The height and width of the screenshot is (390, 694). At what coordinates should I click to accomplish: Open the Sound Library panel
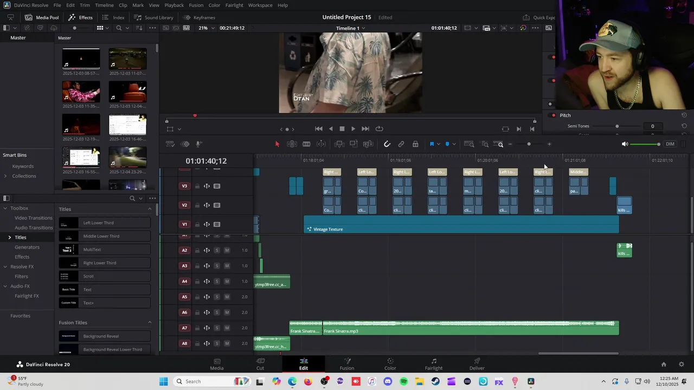coord(153,17)
